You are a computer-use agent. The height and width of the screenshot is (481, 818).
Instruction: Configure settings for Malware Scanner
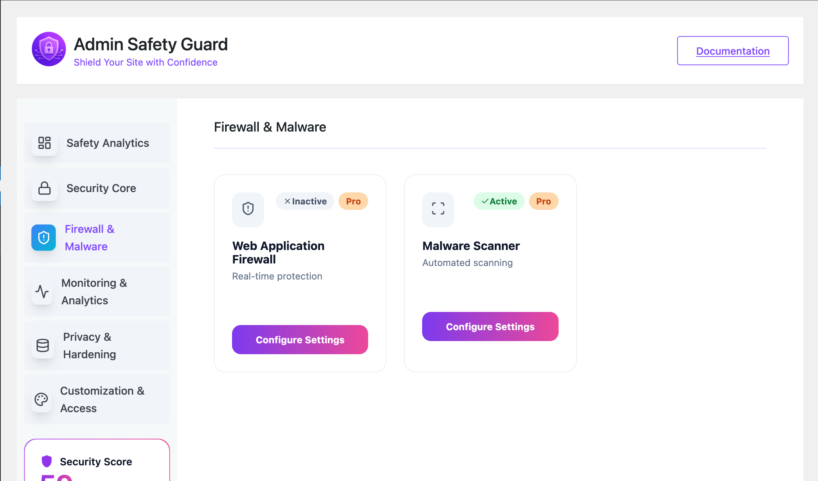coord(490,326)
